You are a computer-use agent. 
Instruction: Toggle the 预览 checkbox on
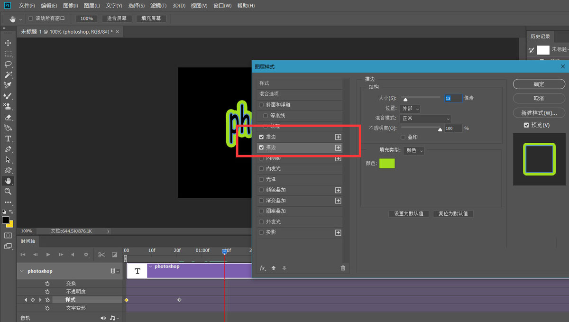[526, 125]
